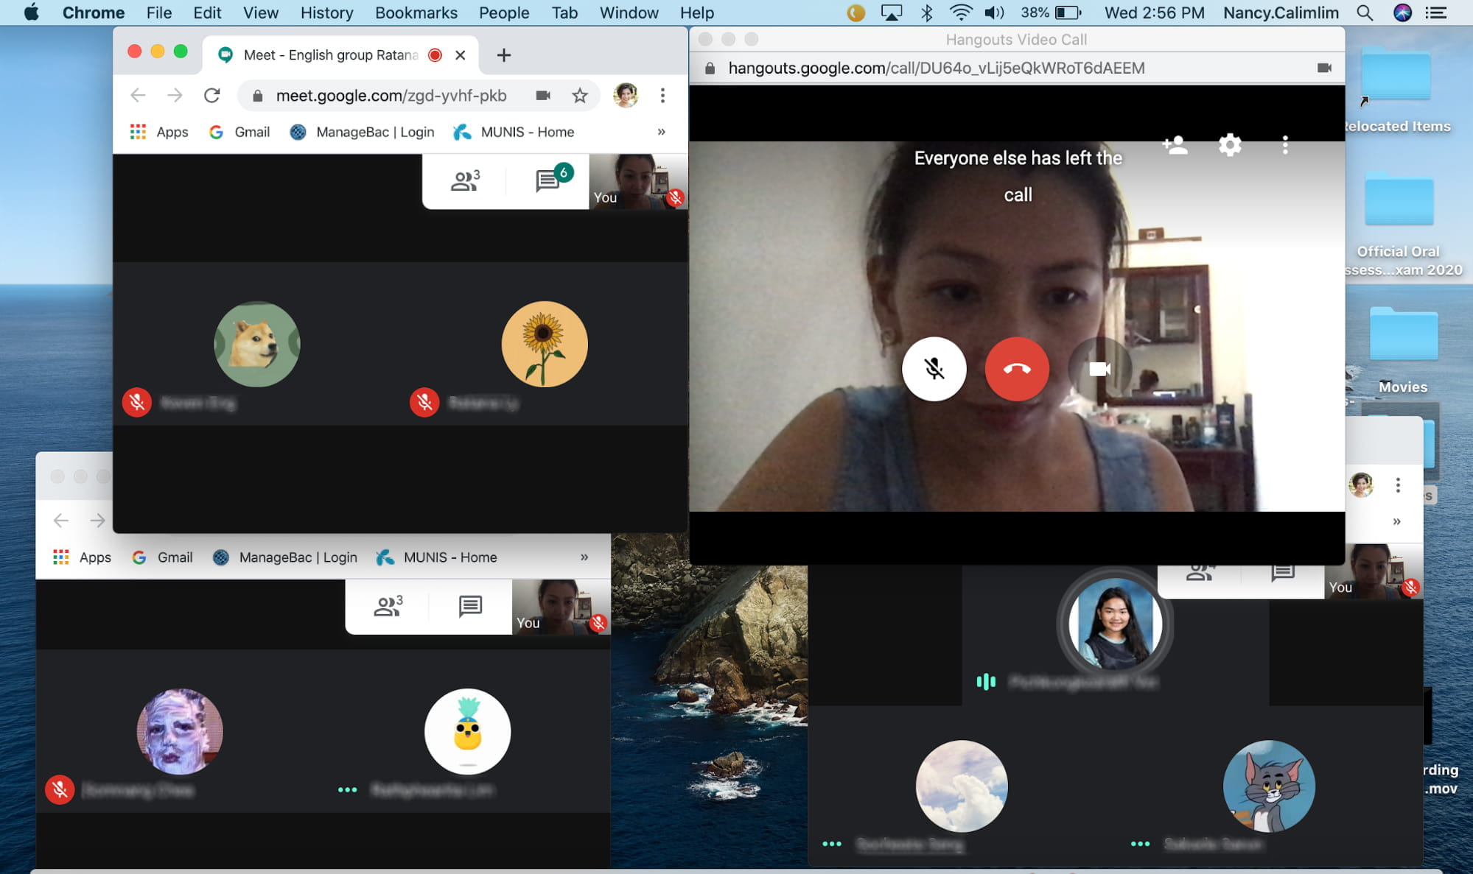Open the MUNIS - Home bookmark

pyautogui.click(x=514, y=132)
